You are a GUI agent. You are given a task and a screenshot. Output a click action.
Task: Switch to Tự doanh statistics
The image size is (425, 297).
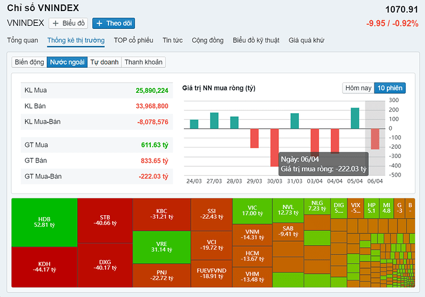(x=105, y=62)
